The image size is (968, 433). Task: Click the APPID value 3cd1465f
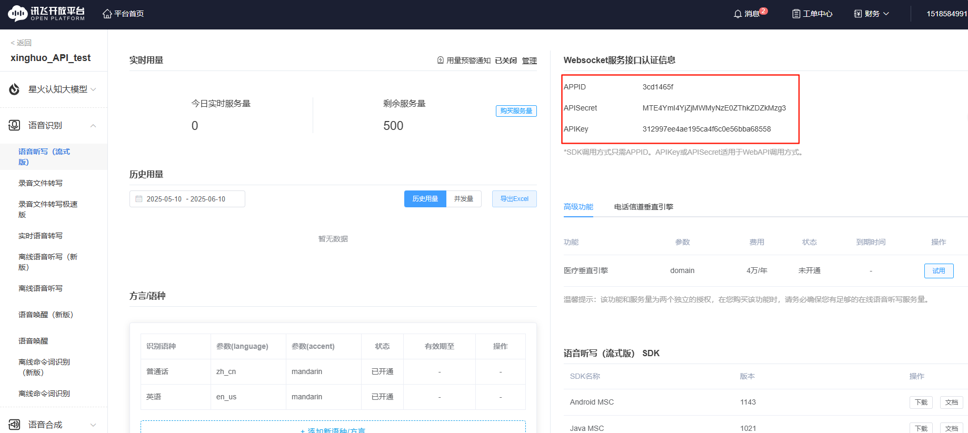658,87
